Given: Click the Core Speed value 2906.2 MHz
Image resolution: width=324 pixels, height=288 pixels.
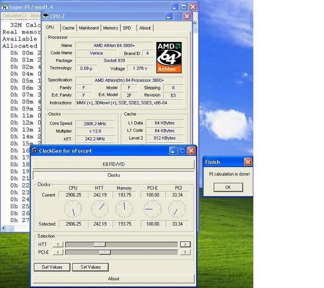Looking at the screenshot, I should (x=95, y=124).
